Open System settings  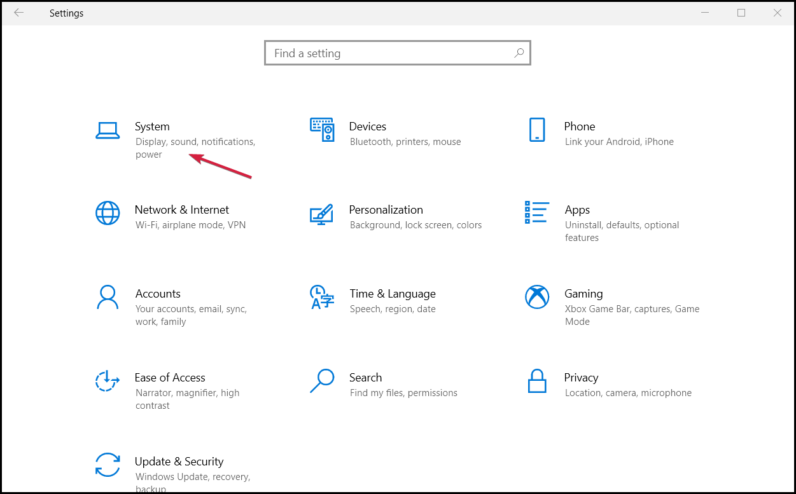point(151,127)
